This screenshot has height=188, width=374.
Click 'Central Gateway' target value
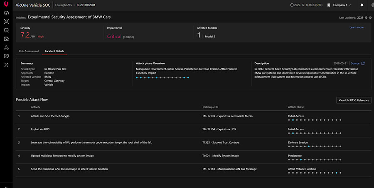pyautogui.click(x=54, y=81)
